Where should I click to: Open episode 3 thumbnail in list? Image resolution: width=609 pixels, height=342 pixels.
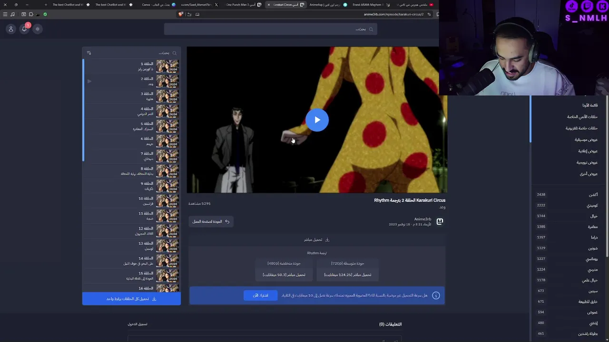pos(167,96)
